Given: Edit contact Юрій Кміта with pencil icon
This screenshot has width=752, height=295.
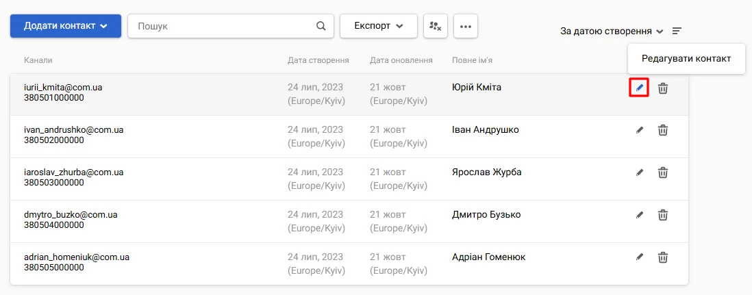Looking at the screenshot, I should pos(639,88).
